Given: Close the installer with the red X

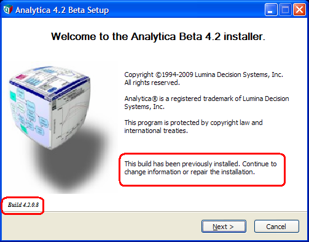Looking at the screenshot, I should tap(299, 9).
